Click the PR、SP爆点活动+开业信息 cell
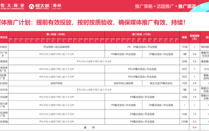209x132 pixels. pyautogui.click(x=142, y=47)
